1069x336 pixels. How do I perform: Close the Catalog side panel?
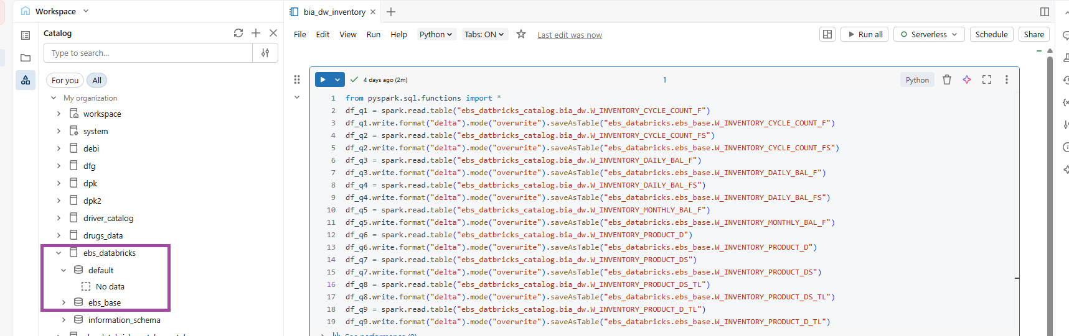[x=273, y=33]
